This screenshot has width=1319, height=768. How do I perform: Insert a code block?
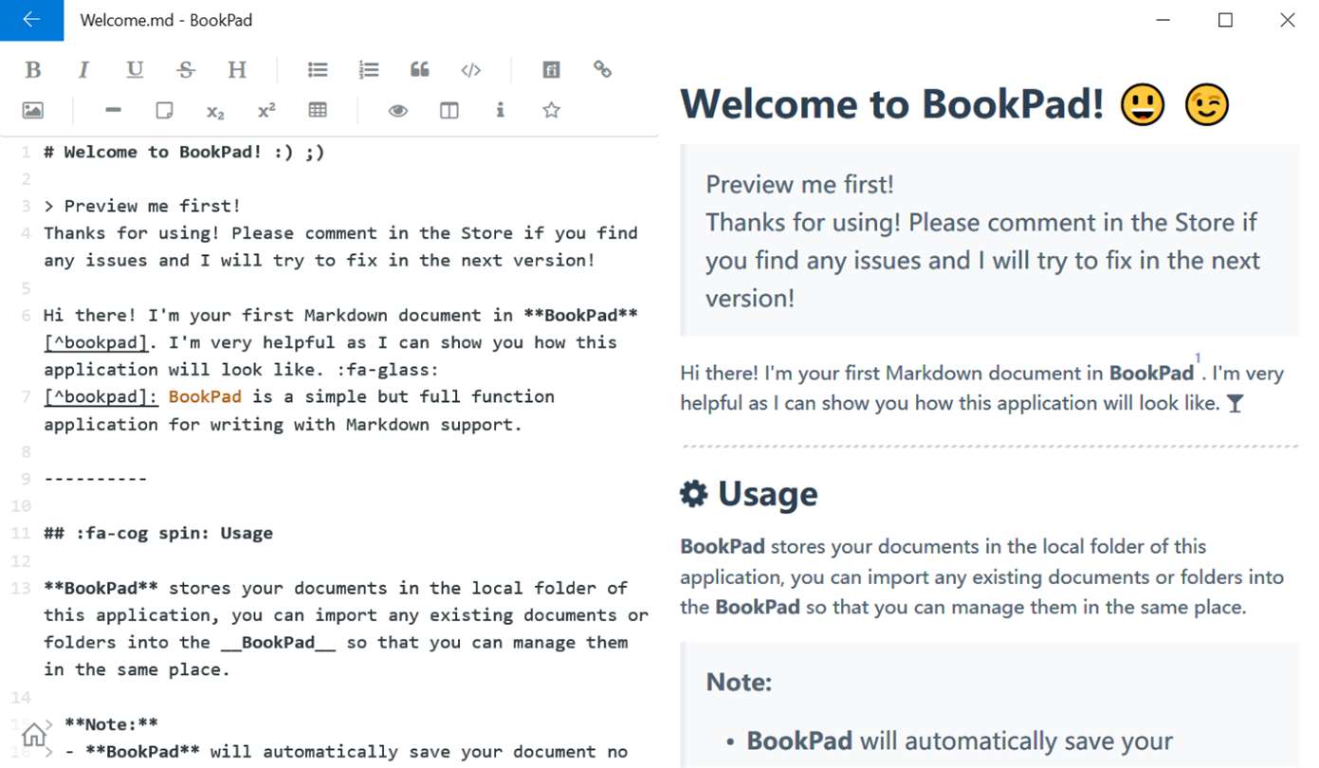(x=471, y=69)
